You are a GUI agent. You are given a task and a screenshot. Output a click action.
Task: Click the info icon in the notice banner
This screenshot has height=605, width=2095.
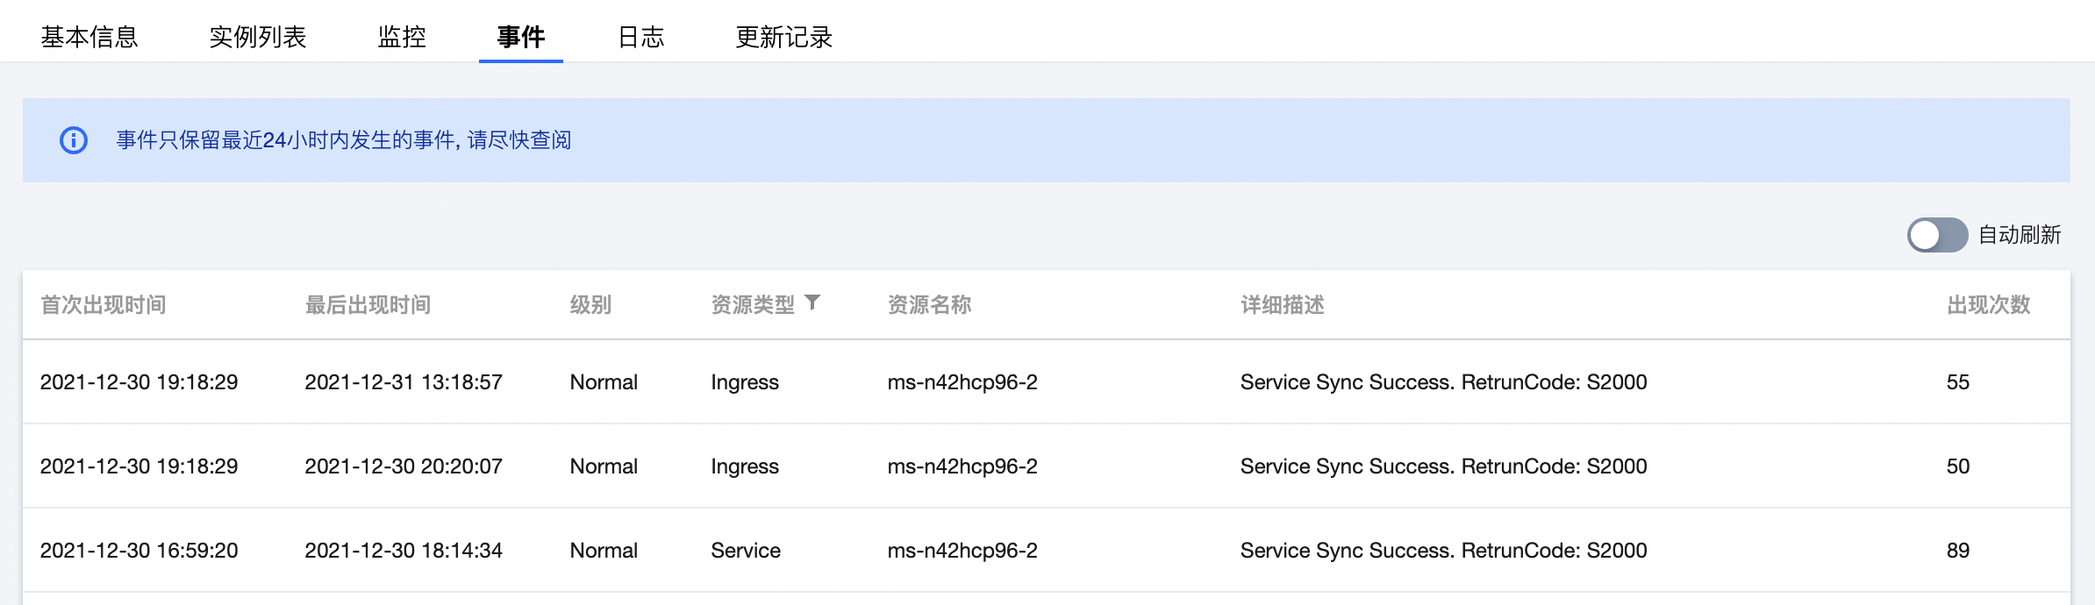point(74,140)
